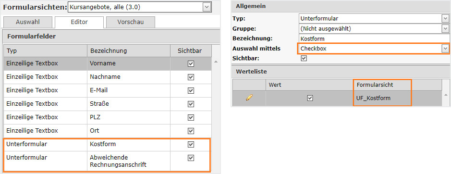Switch to the Vorschau tab
This screenshot has width=451, height=174.
click(x=131, y=22)
